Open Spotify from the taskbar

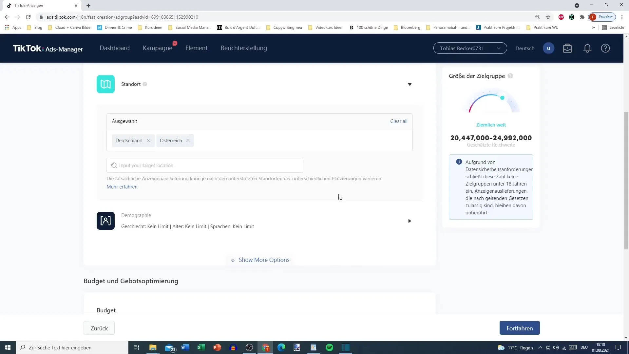tap(330, 347)
